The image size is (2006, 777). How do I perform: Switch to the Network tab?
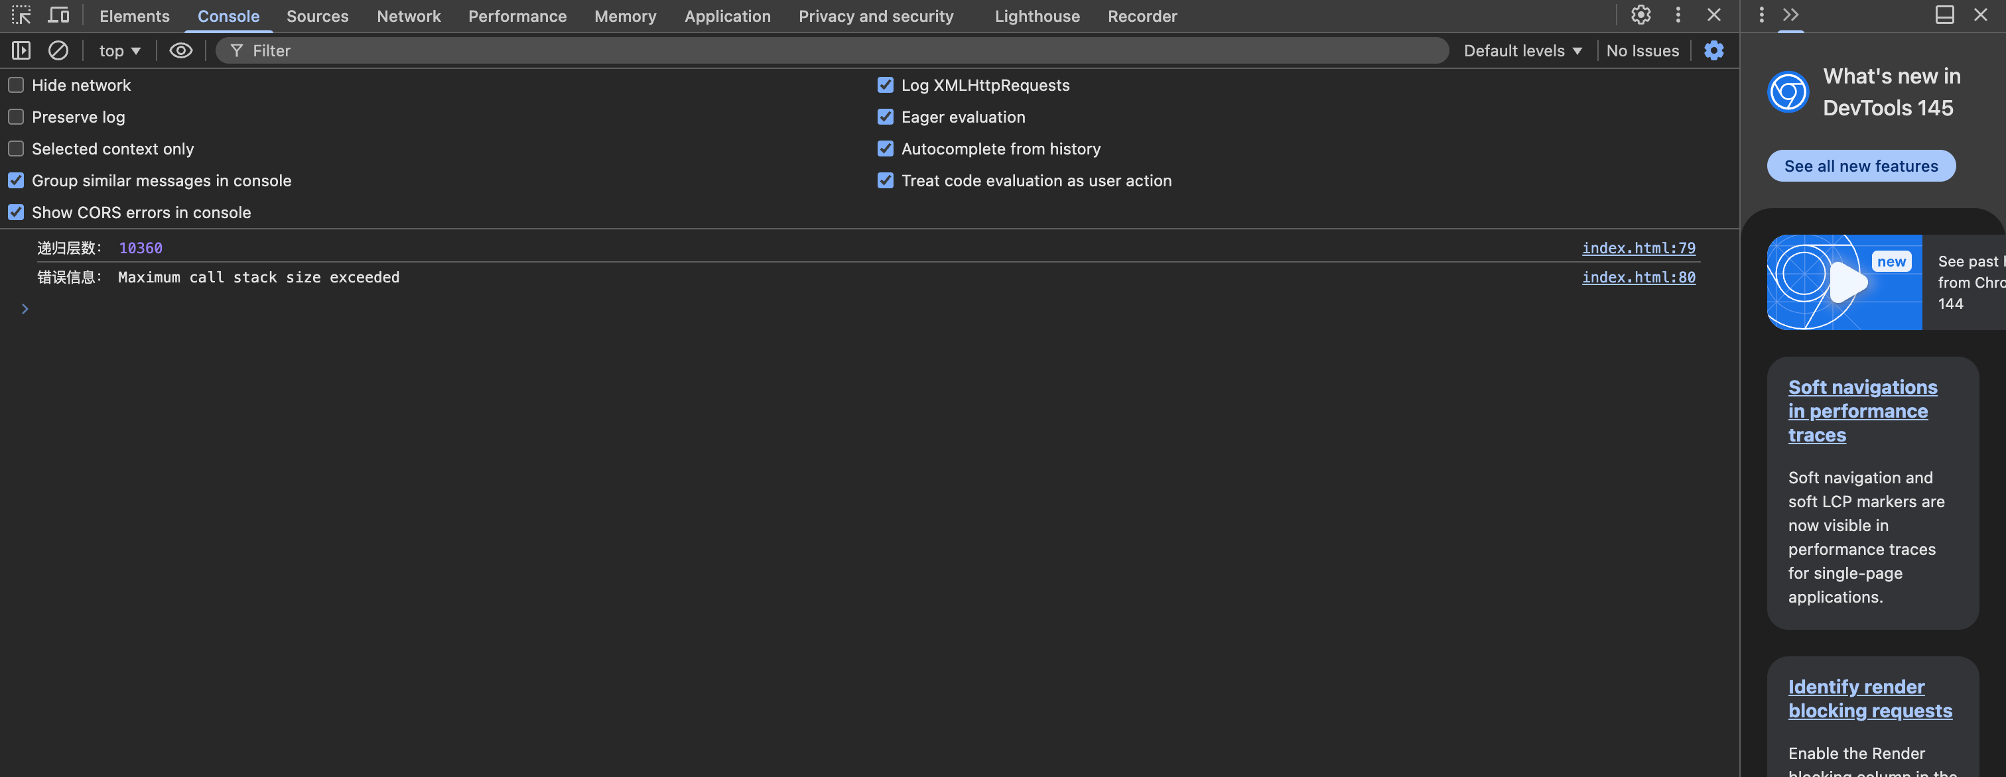tap(408, 17)
